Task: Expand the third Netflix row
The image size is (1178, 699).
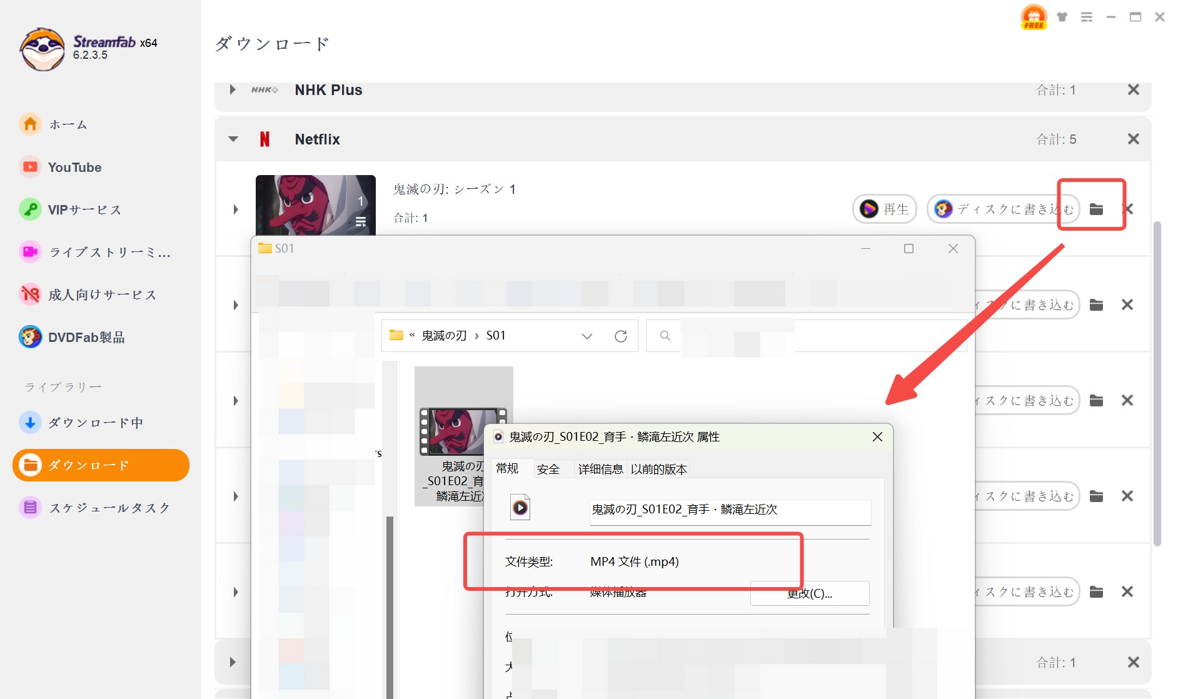Action: coord(236,400)
